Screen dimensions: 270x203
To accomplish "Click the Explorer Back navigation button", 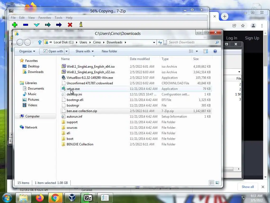I will click(x=20, y=42).
